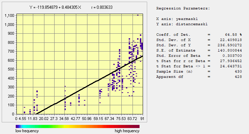Click the Std. Dev. of Y value 236.590272
This screenshot has width=249, height=134.
tap(230, 45)
